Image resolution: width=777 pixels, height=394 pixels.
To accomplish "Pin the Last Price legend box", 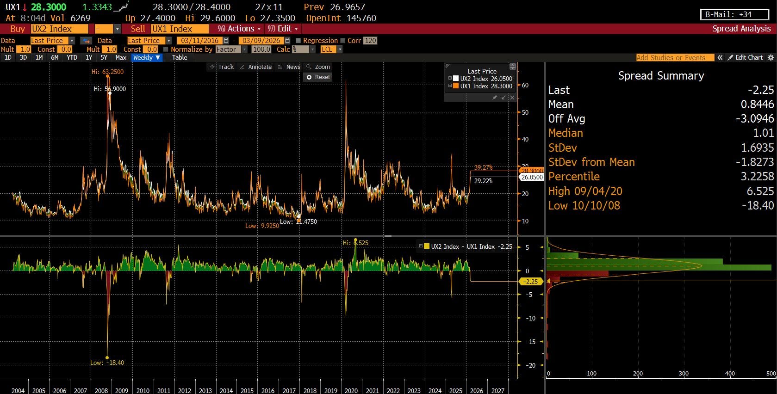I will pyautogui.click(x=495, y=98).
